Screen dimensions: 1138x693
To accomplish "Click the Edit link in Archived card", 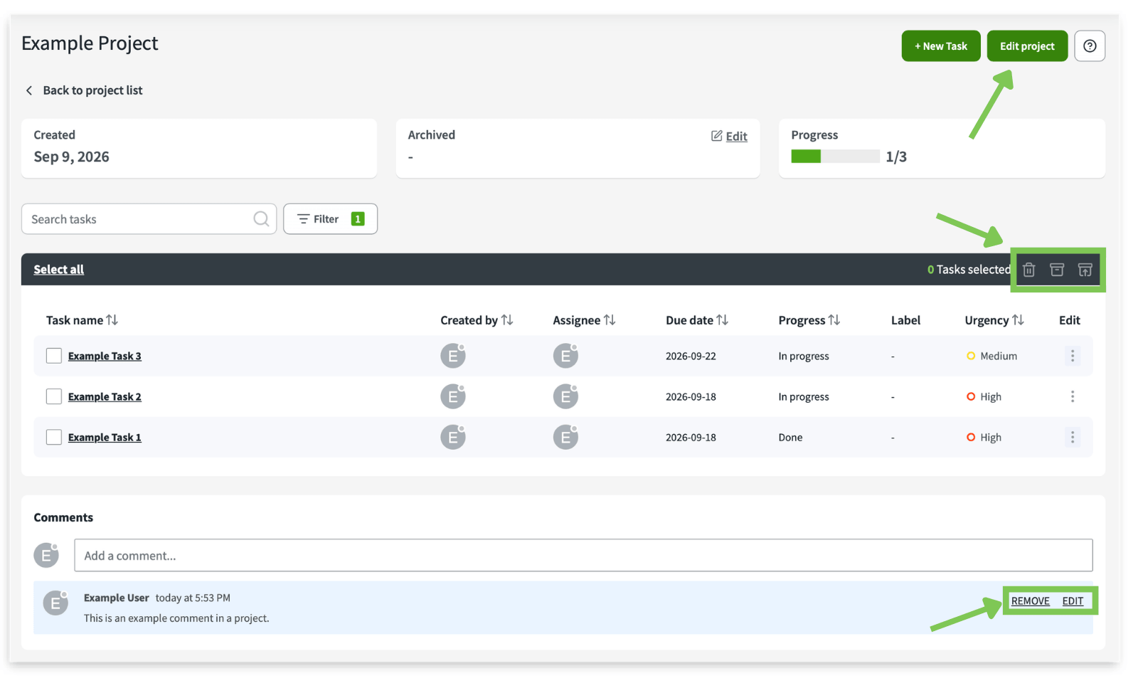I will (736, 137).
